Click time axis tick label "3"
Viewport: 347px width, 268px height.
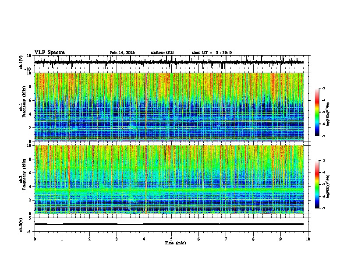point(117,239)
